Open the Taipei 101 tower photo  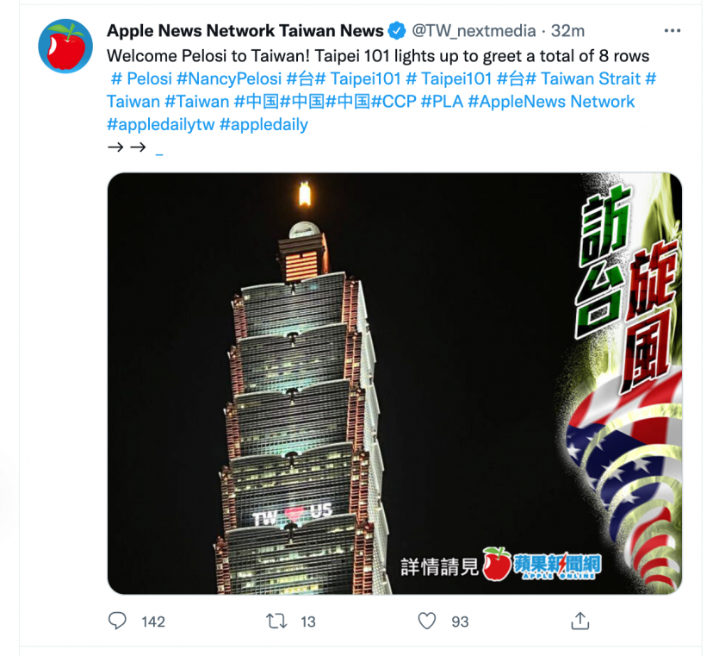point(394,384)
